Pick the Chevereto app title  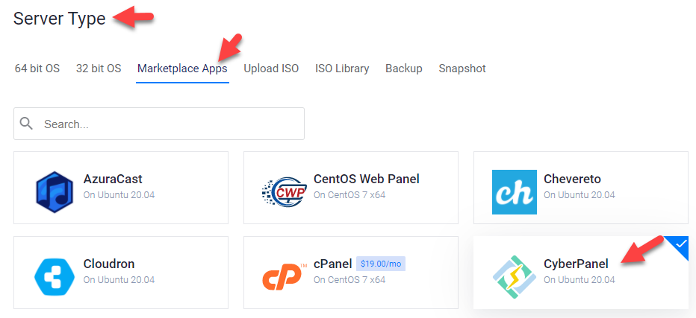573,179
